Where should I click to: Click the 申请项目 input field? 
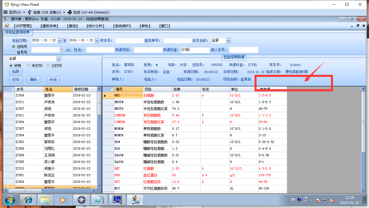pos(148,50)
